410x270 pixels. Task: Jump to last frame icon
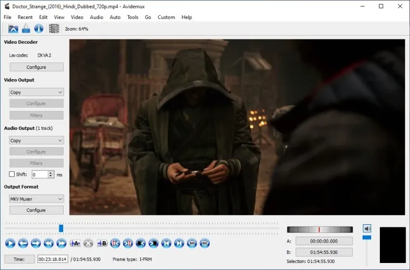[179, 244]
